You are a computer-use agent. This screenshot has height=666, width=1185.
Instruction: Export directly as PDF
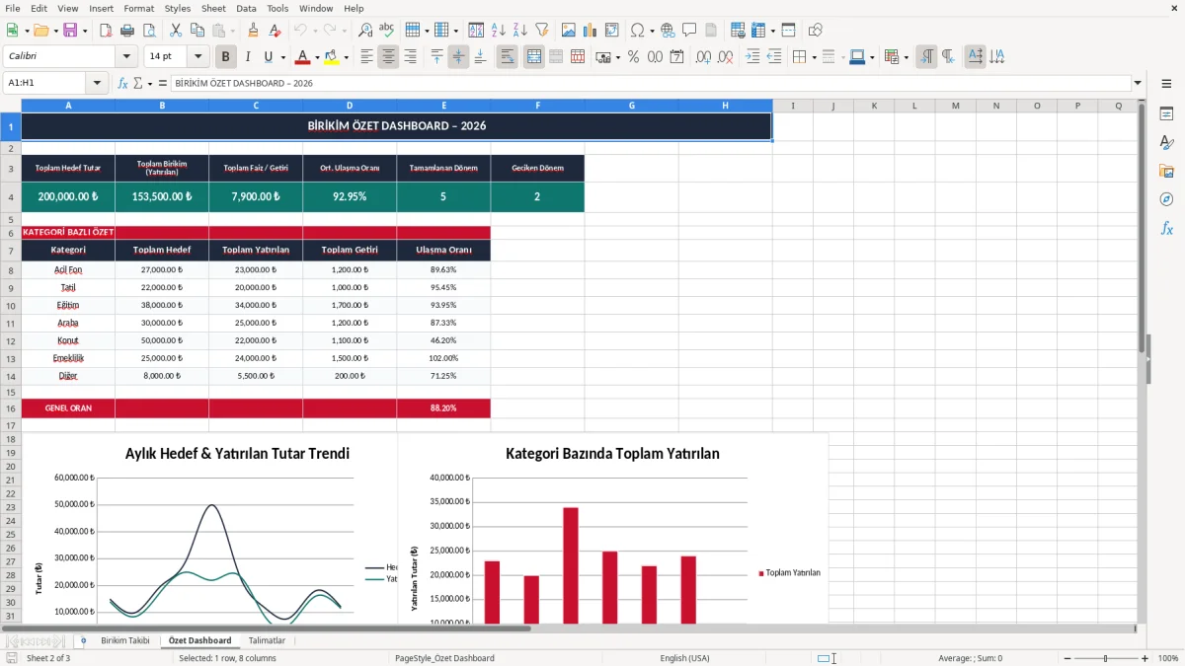[106, 31]
